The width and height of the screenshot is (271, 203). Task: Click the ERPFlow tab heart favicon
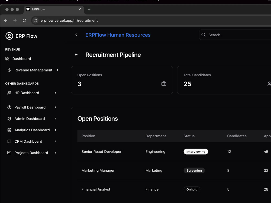coord(28,9)
